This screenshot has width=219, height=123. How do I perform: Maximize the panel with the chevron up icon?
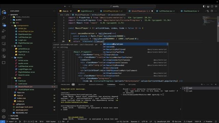tap(212, 84)
